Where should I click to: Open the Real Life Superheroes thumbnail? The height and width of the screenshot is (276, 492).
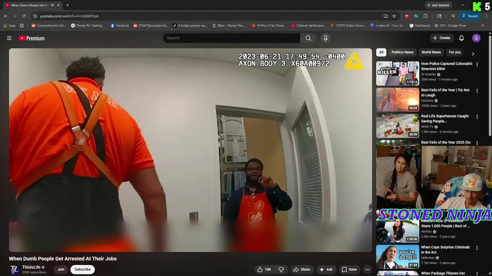(397, 125)
